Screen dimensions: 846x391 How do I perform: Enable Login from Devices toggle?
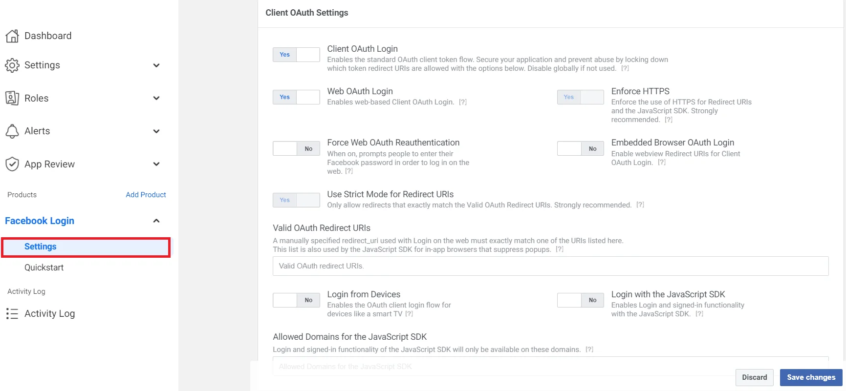pos(296,300)
